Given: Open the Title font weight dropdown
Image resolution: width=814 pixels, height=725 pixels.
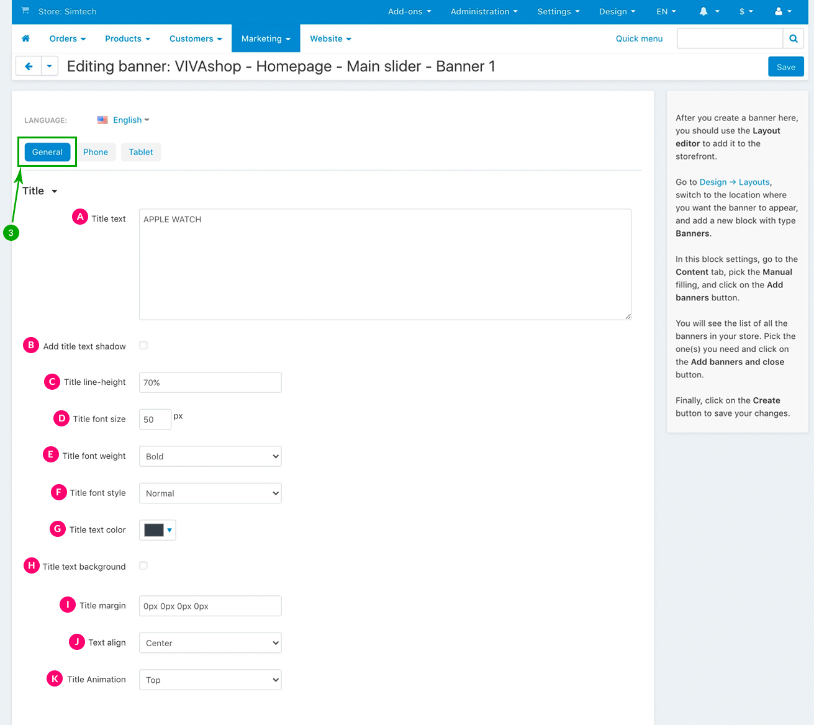Looking at the screenshot, I should point(210,456).
